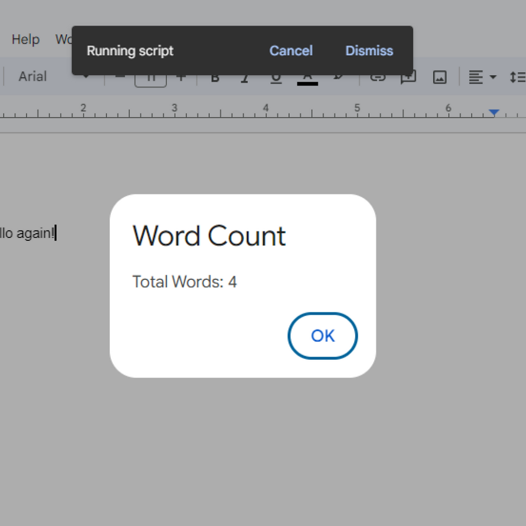Screen dimensions: 526x526
Task: Open the line spacing options
Action: click(518, 77)
